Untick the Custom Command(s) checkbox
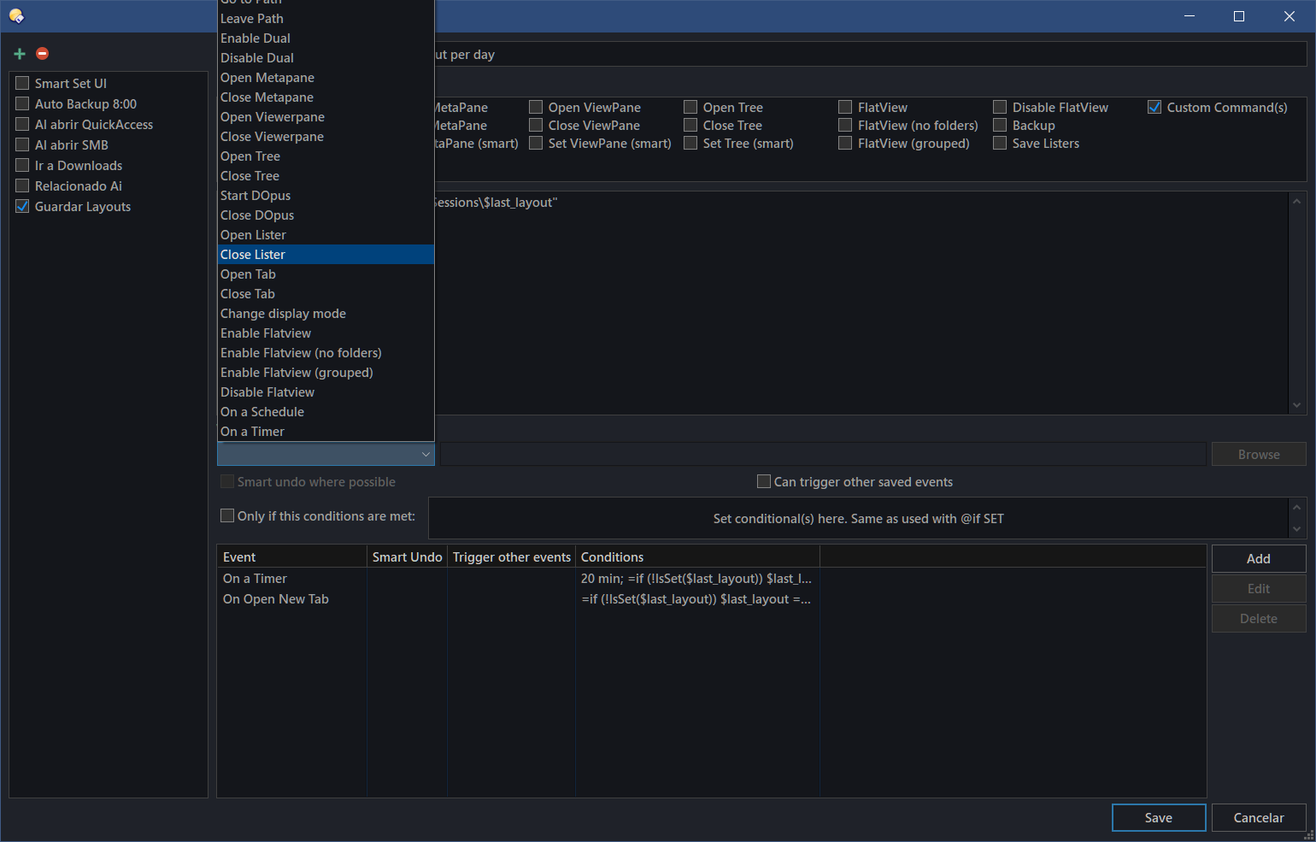This screenshot has height=842, width=1316. pyautogui.click(x=1154, y=107)
